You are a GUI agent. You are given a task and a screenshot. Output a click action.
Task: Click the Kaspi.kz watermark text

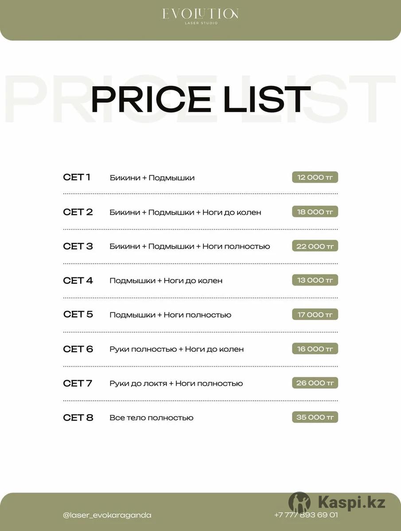pos(351,502)
